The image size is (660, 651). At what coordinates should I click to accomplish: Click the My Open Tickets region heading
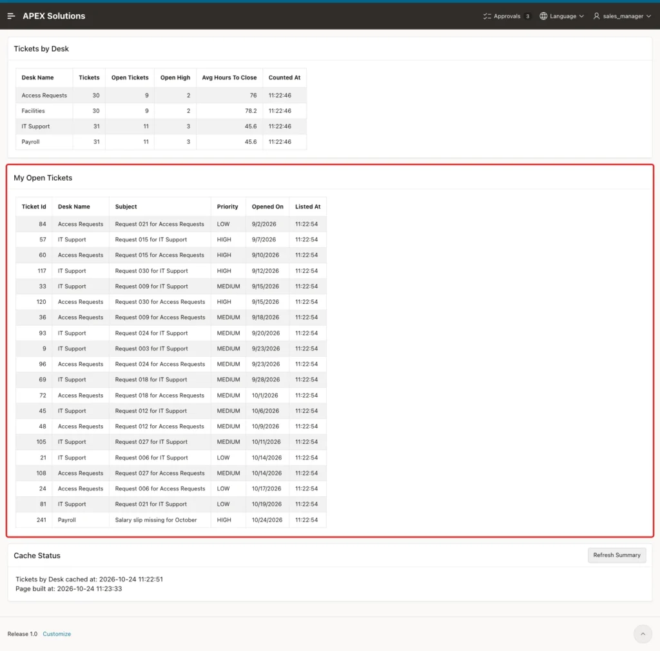(x=43, y=178)
